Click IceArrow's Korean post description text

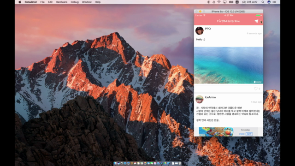pos(228,114)
